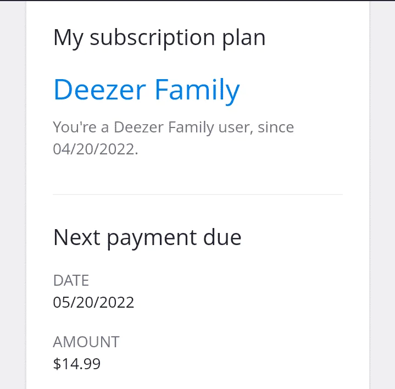Click the gray margin right of card

pos(382,194)
